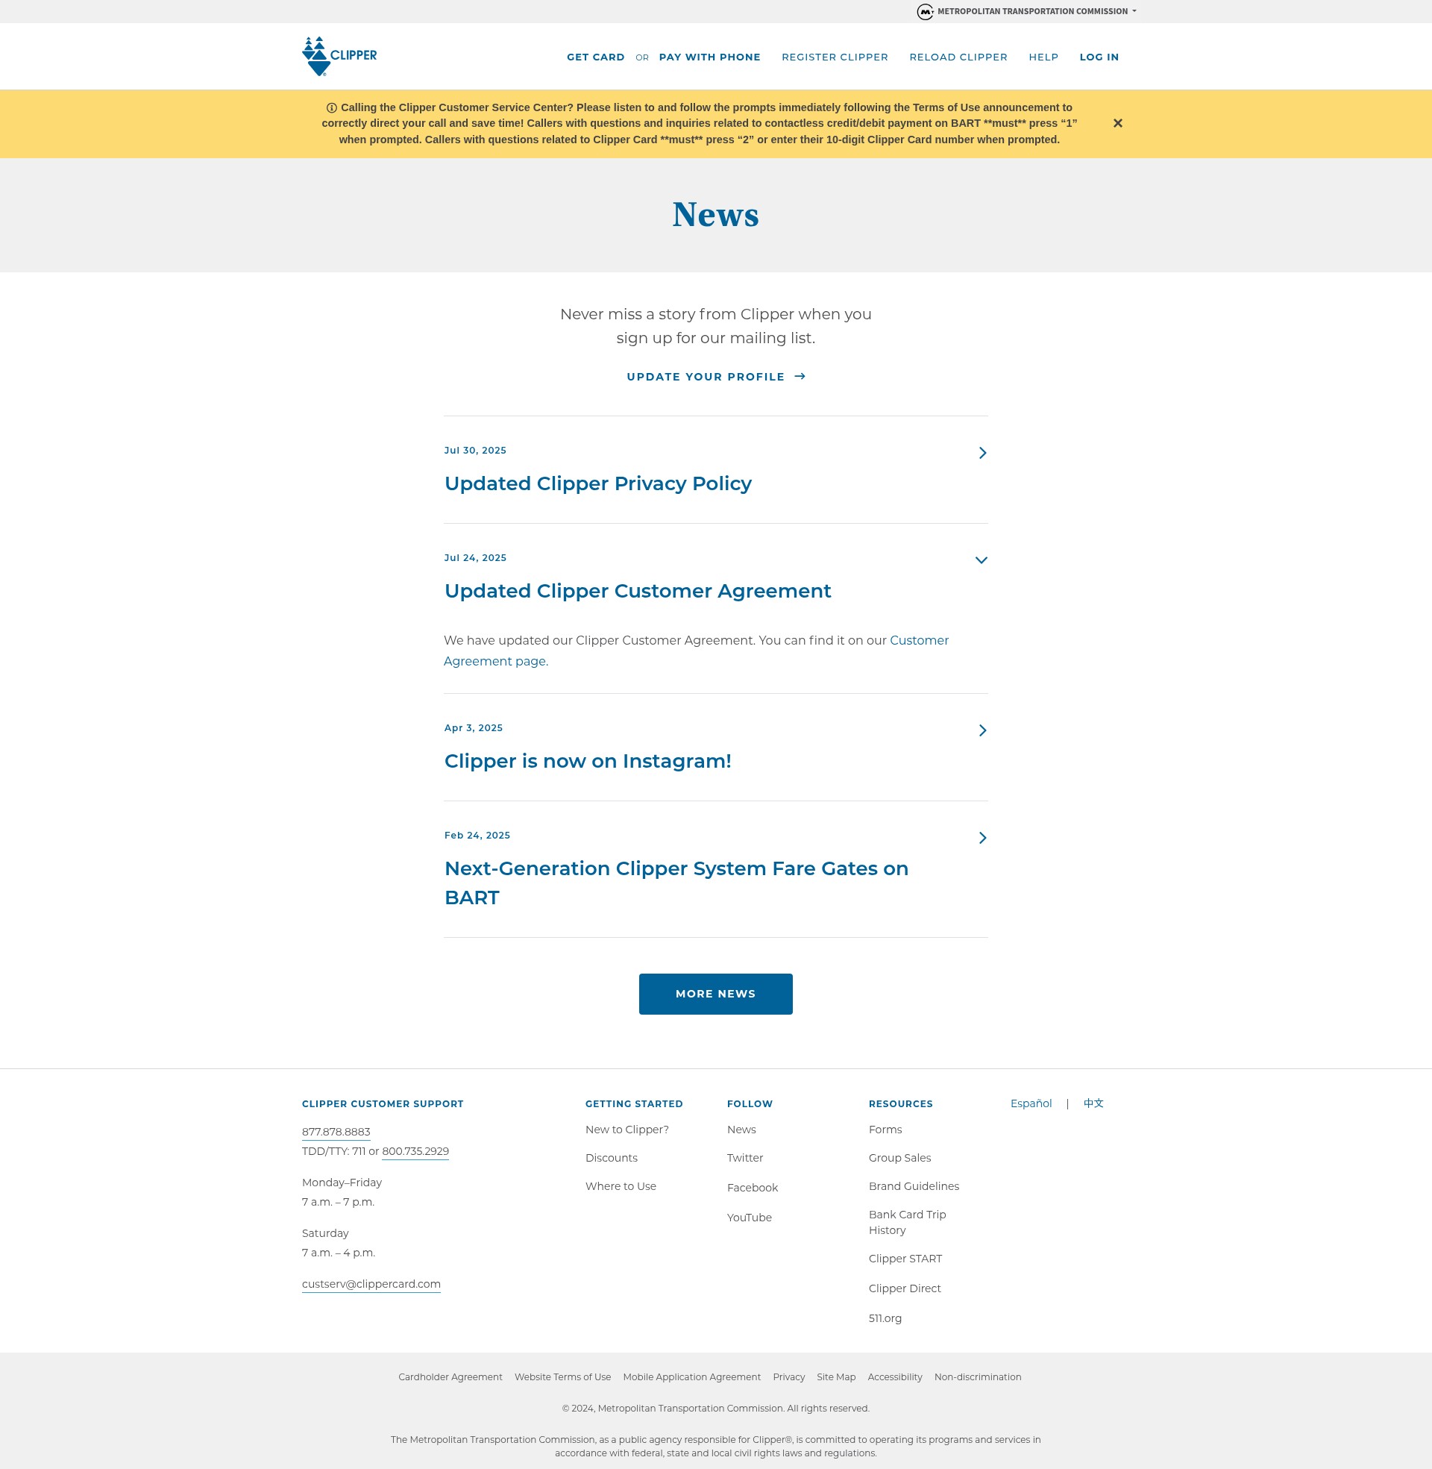
Task: Click the More News button
Action: pos(715,994)
